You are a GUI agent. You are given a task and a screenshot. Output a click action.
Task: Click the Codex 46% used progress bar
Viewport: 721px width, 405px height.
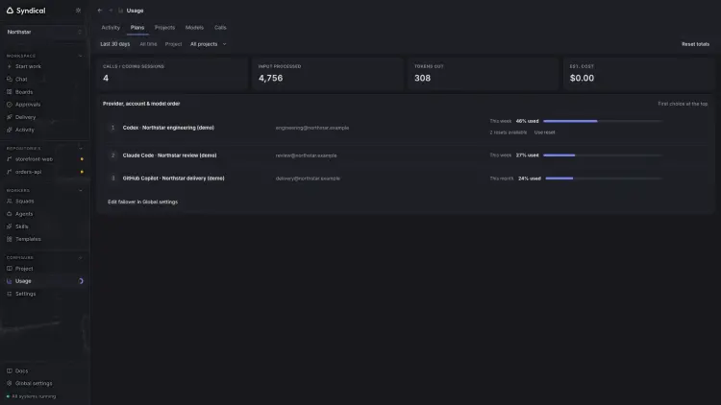click(x=603, y=121)
